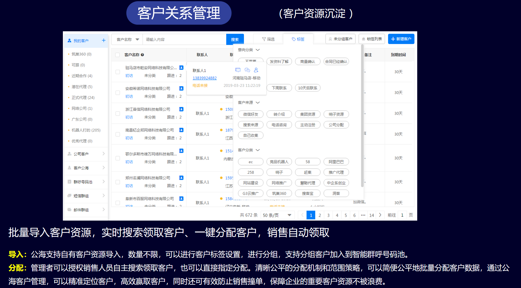Click the 群呼号码池 sidebar icon
This screenshot has height=288, width=521.
(69, 182)
